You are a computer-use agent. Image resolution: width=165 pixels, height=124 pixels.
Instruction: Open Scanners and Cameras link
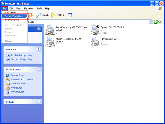coord(22,80)
